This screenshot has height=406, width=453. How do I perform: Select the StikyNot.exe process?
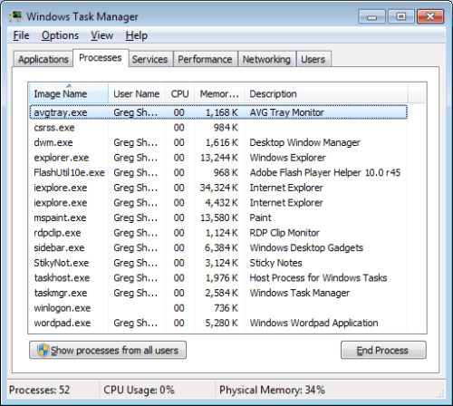218,263
